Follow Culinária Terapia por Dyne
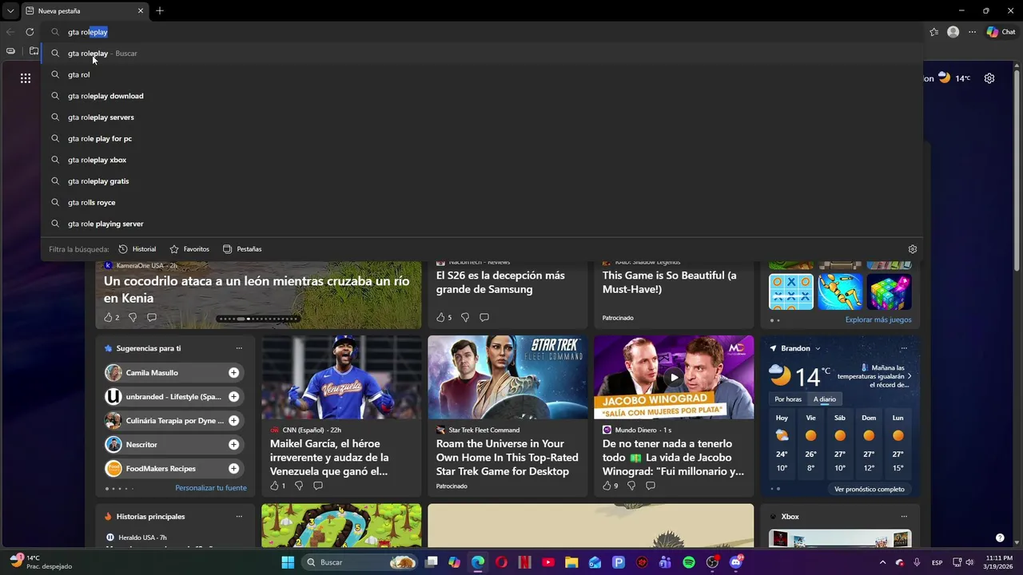1023x575 pixels. point(233,421)
